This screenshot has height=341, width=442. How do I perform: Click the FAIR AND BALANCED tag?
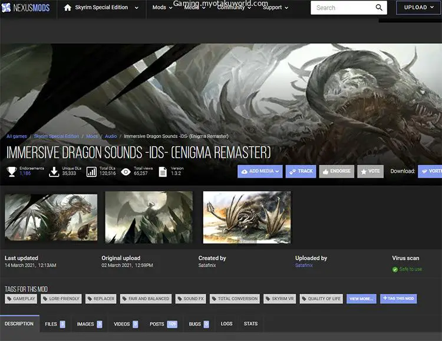tap(146, 299)
